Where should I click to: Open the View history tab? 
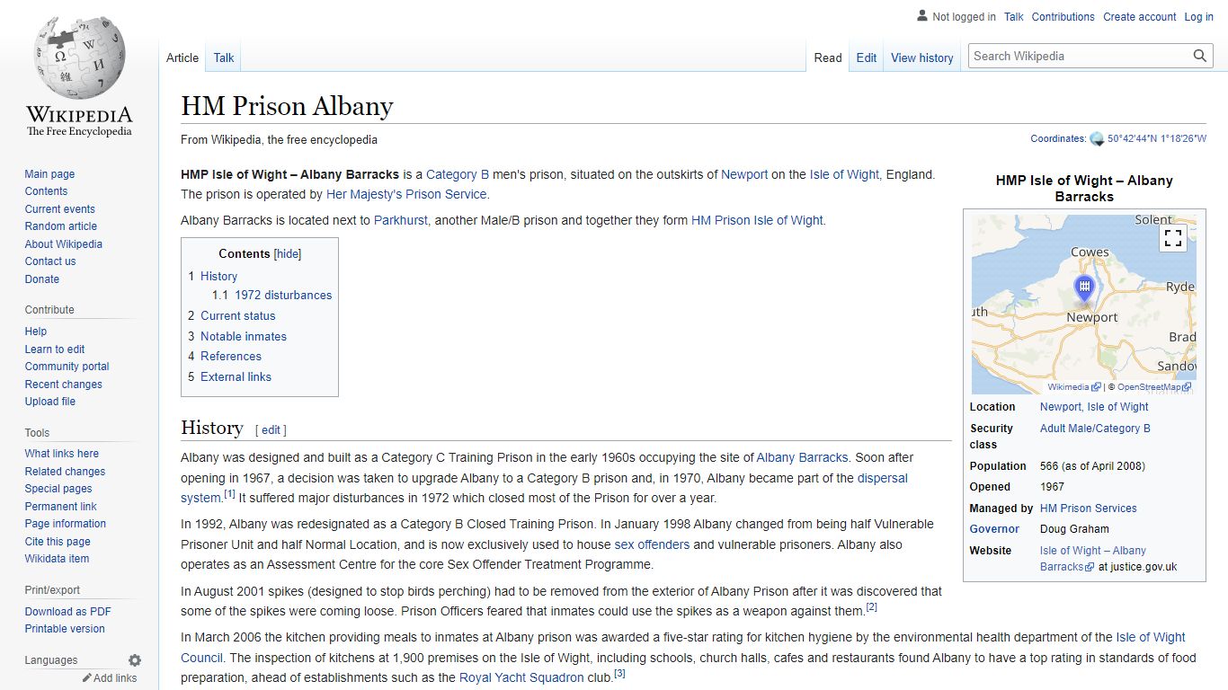point(922,57)
